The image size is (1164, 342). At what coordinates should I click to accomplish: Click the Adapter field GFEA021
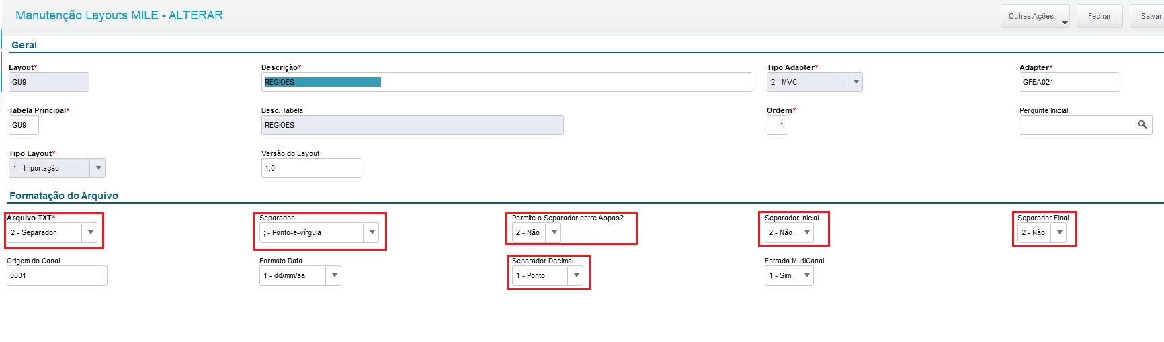(1070, 82)
